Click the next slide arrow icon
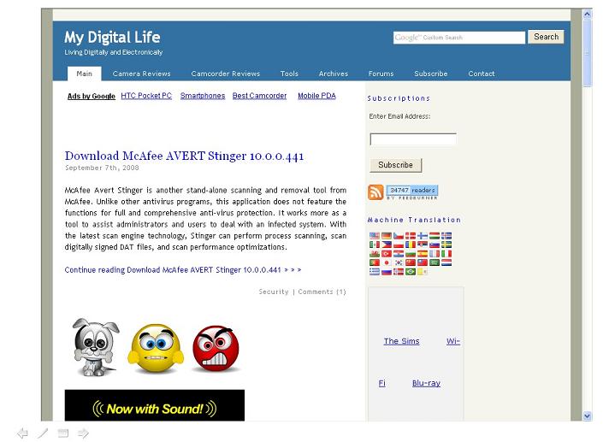 (83, 433)
